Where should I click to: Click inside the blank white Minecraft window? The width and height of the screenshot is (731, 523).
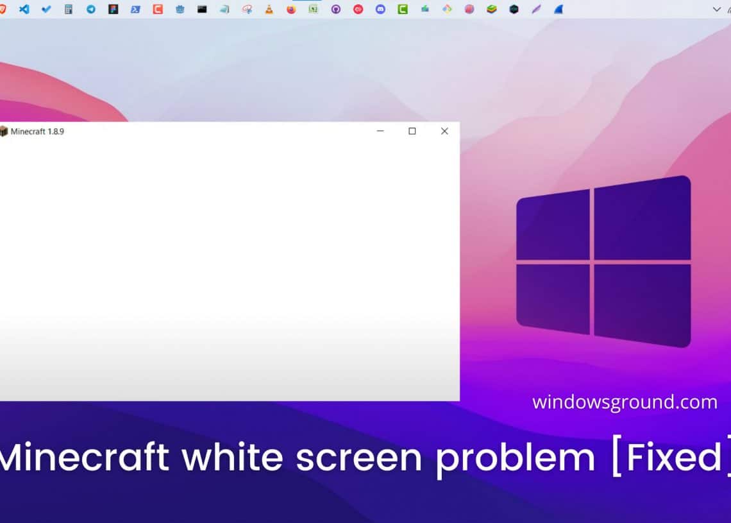(230, 270)
